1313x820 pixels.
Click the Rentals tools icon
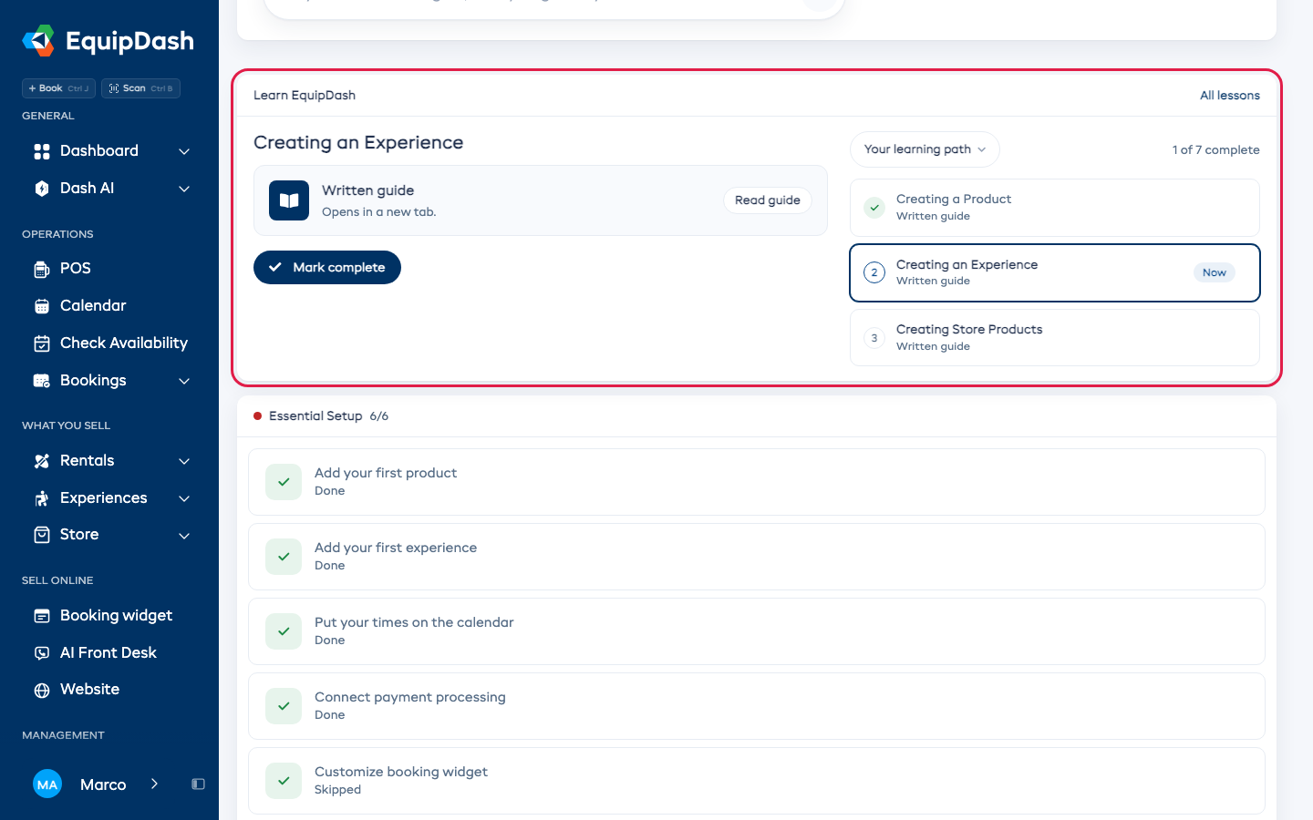(42, 461)
